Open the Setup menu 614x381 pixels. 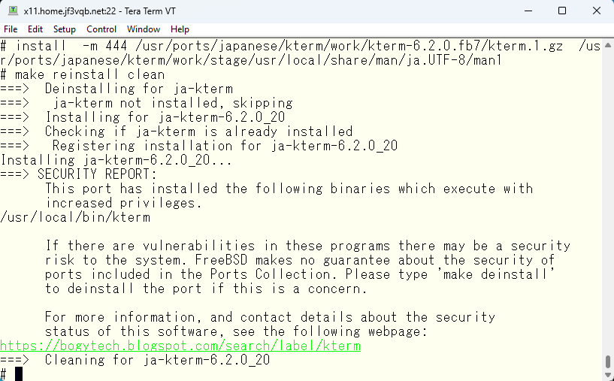pos(64,29)
